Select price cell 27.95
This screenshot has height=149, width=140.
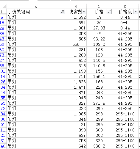99,28
